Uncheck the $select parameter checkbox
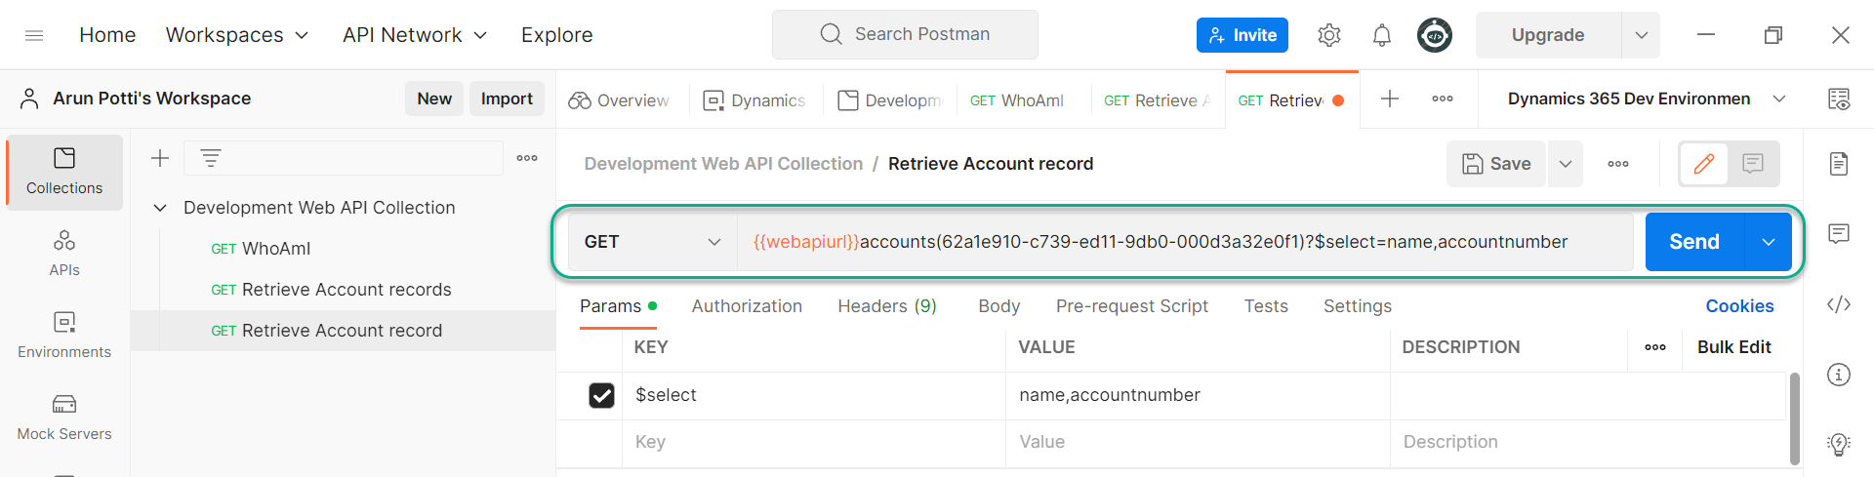The width and height of the screenshot is (1874, 477). point(602,395)
